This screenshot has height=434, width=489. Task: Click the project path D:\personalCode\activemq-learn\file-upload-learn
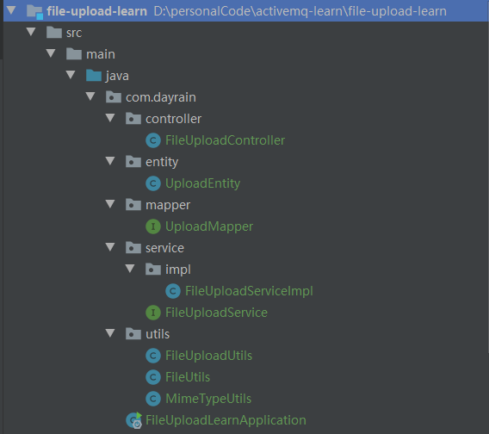(x=300, y=11)
